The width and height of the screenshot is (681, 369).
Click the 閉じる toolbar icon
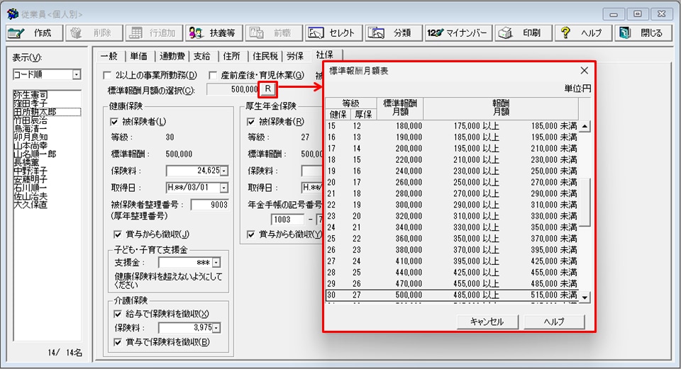click(642, 33)
